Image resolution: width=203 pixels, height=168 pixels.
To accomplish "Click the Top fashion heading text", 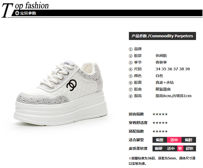I will [x=25, y=9].
